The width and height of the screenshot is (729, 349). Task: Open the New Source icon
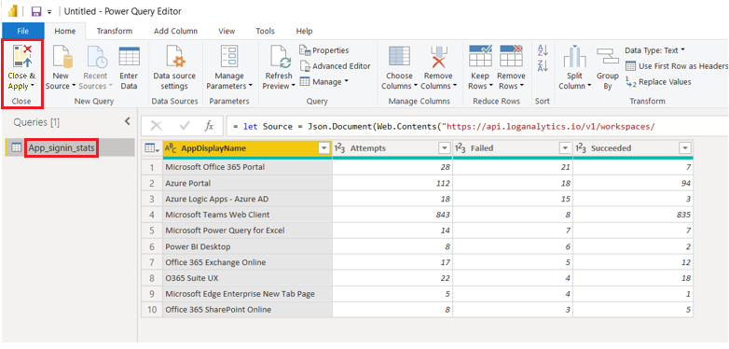[x=62, y=57]
